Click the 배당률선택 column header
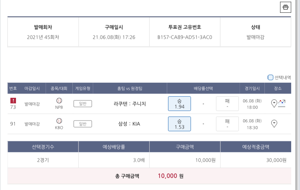The width and height of the screenshot is (300, 190). (203, 88)
